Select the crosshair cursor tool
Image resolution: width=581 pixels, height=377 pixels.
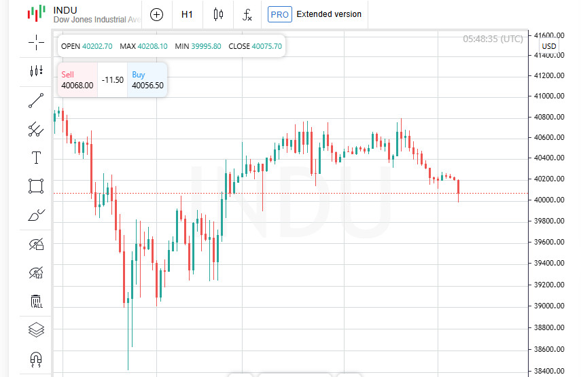(36, 42)
